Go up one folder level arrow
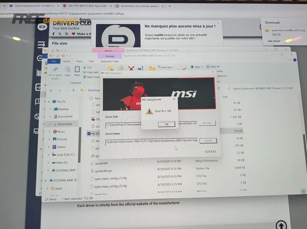Screen dimensions: 307x229 click(x=73, y=91)
